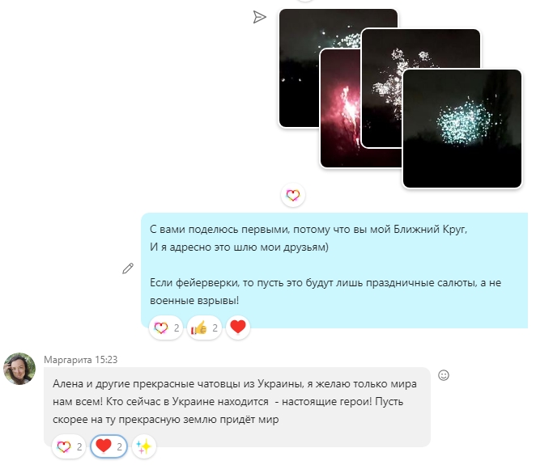
Task: Toggle the red heart reaction on blue message
Action: pyautogui.click(x=238, y=327)
